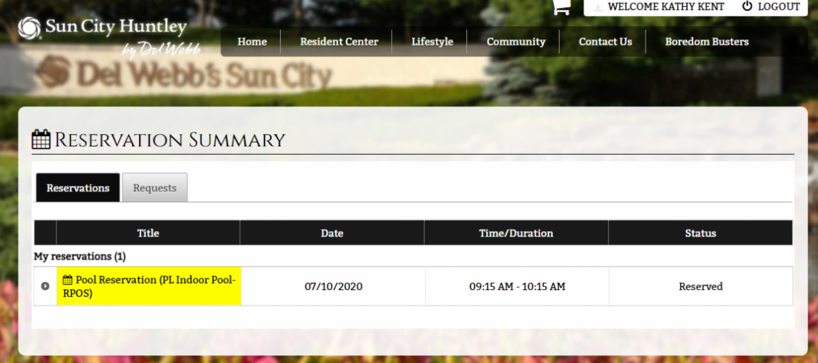Screen dimensions: 818x363
Task: Expand the Pool Reservation row arrow
Action: tap(45, 286)
